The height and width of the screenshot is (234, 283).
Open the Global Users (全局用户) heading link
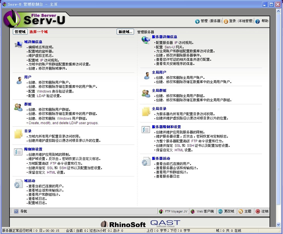pos(159,72)
